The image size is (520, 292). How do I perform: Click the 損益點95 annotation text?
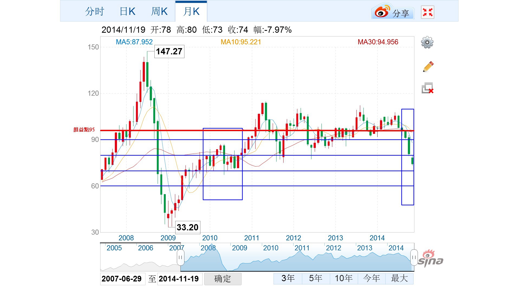pyautogui.click(x=84, y=130)
